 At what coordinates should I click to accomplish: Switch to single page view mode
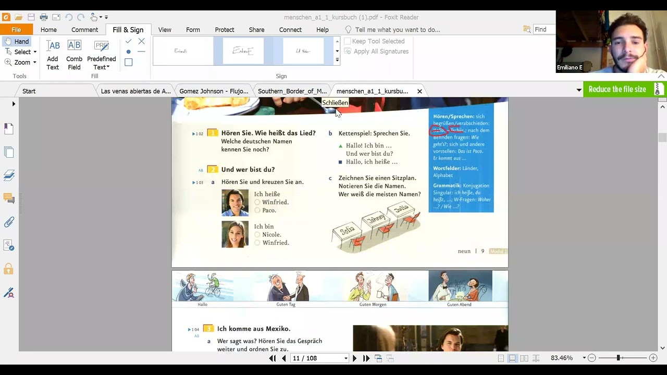(501, 358)
